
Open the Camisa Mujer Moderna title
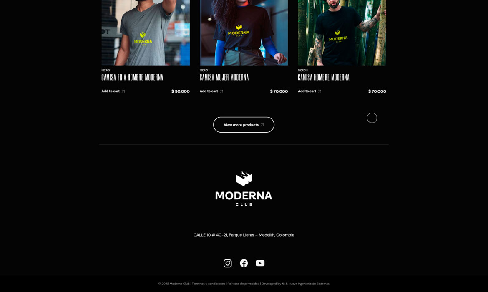[224, 77]
